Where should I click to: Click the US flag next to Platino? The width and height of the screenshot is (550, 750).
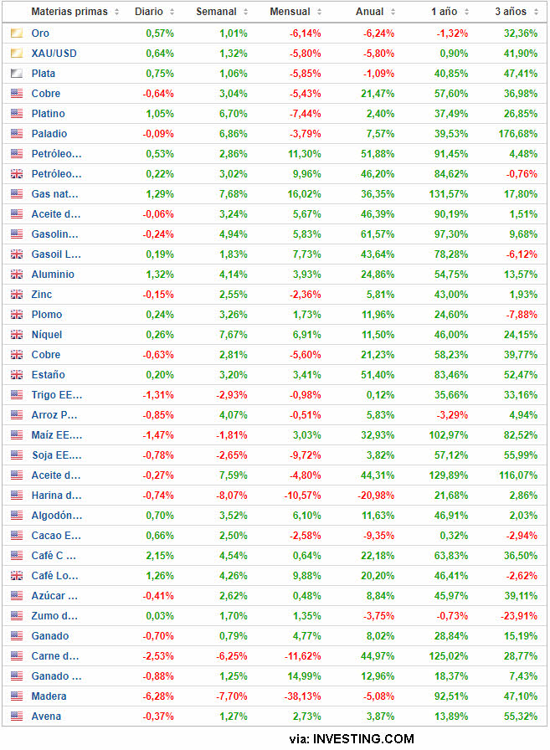(17, 114)
